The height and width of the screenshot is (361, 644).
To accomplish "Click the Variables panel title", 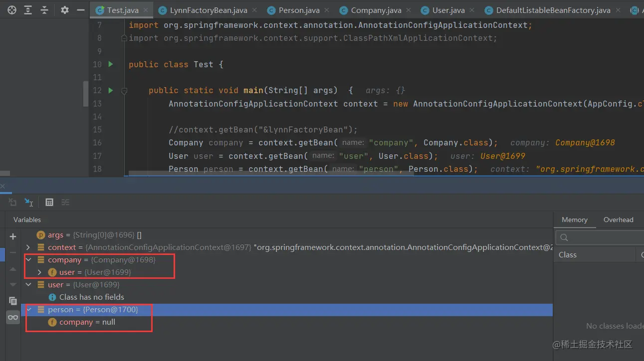I will 27,220.
